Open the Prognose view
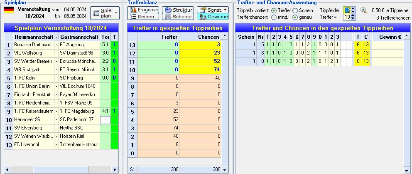412x174 pixels. pyautogui.click(x=143, y=10)
